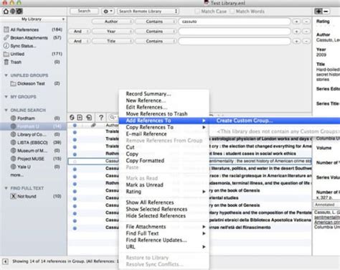Screen dimensions: 340x270
Task: Click the Unfiled folder icon
Action: click(6, 54)
